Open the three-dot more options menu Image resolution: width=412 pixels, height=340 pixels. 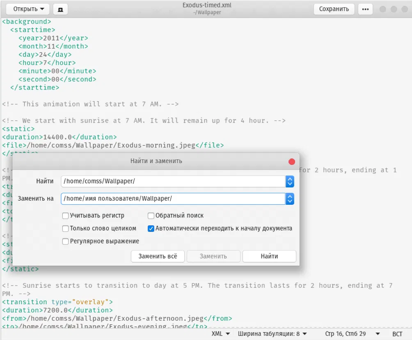(x=365, y=9)
